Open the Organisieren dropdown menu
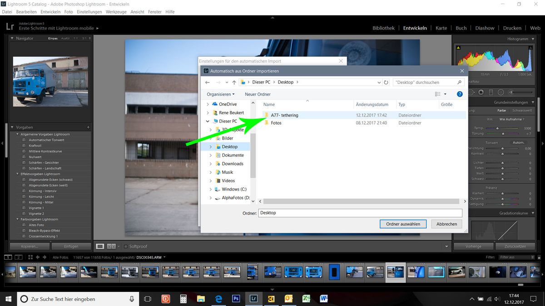 click(x=221, y=94)
